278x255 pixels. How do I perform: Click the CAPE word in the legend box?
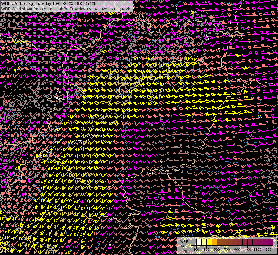point(184,246)
